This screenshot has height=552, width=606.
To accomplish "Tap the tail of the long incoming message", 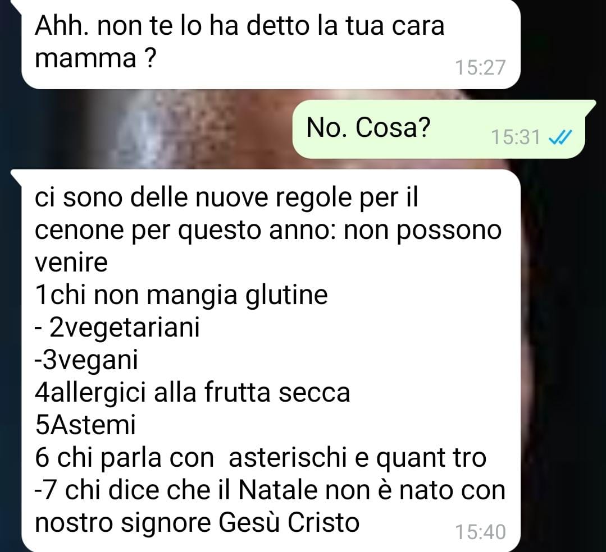I will click(16, 175).
